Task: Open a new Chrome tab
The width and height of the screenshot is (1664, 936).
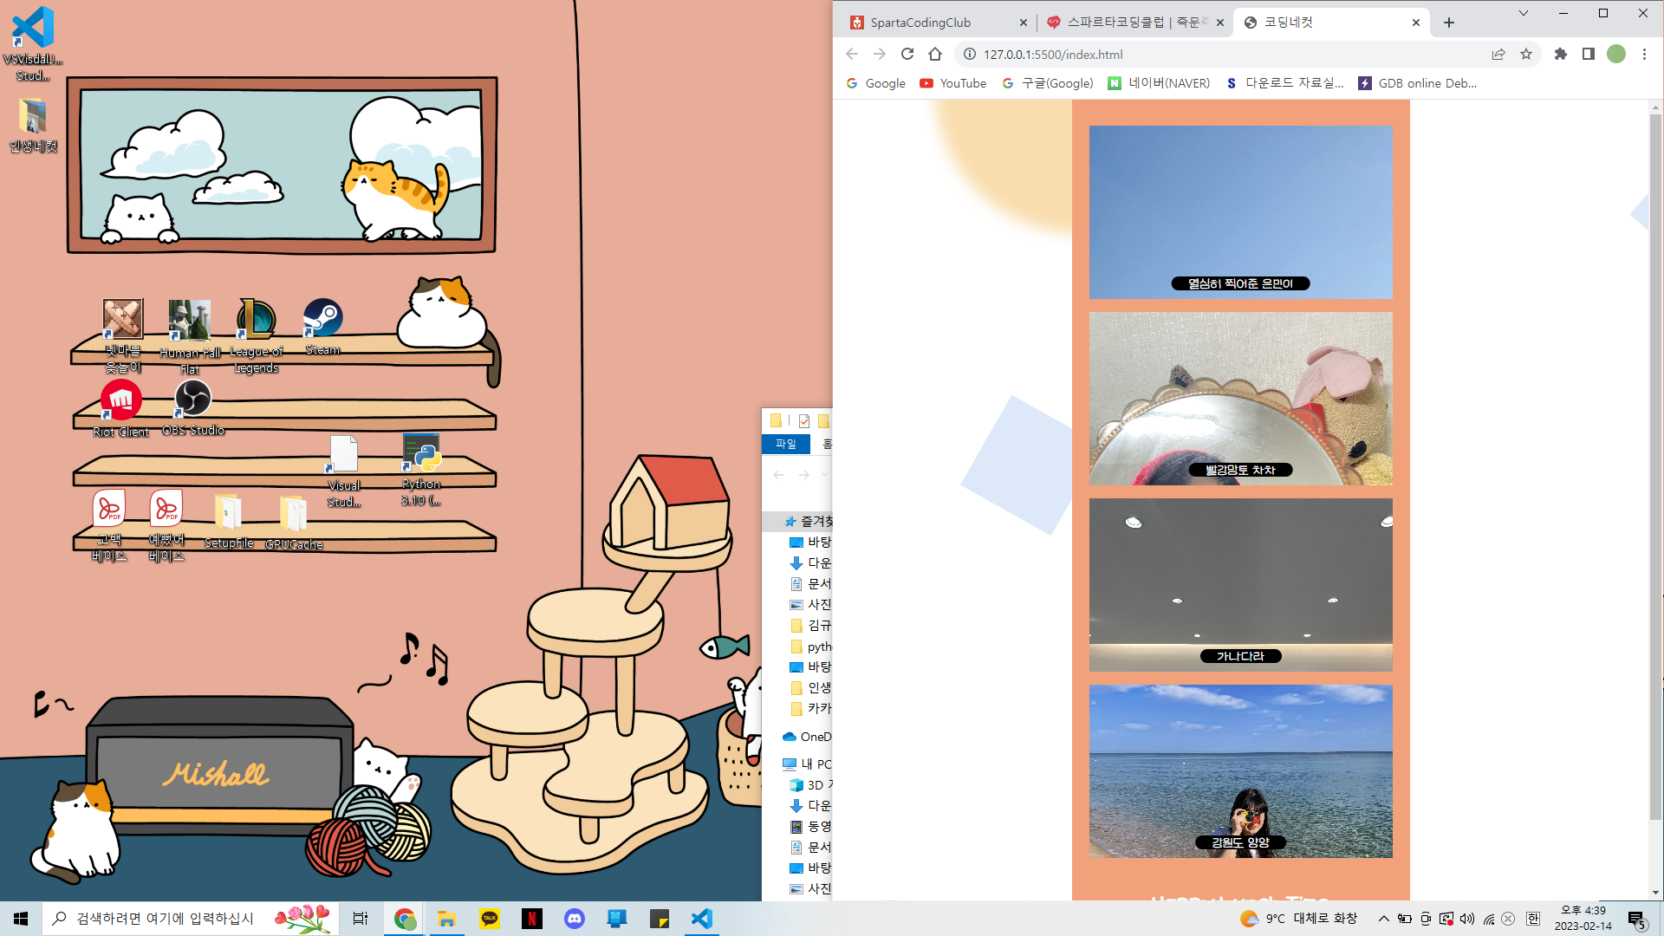Action: click(1449, 23)
